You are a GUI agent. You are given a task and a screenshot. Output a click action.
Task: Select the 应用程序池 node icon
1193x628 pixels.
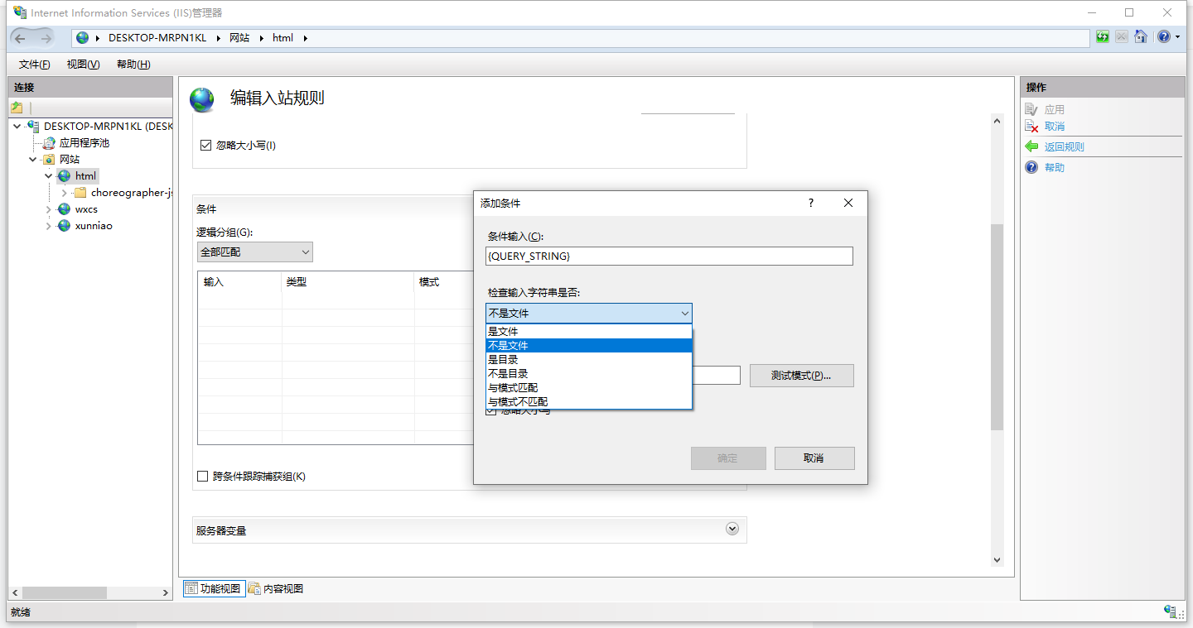(50, 142)
